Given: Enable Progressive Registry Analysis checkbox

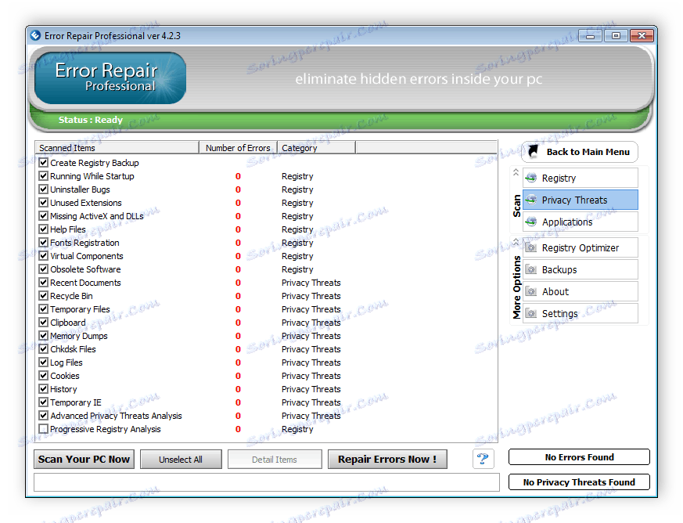Looking at the screenshot, I should click(x=43, y=429).
